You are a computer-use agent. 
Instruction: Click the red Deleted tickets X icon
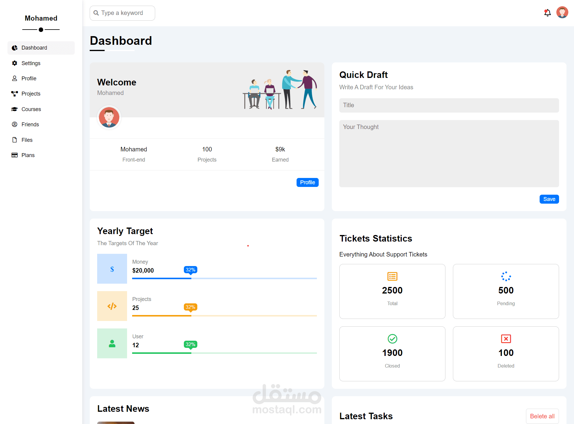[x=506, y=339]
